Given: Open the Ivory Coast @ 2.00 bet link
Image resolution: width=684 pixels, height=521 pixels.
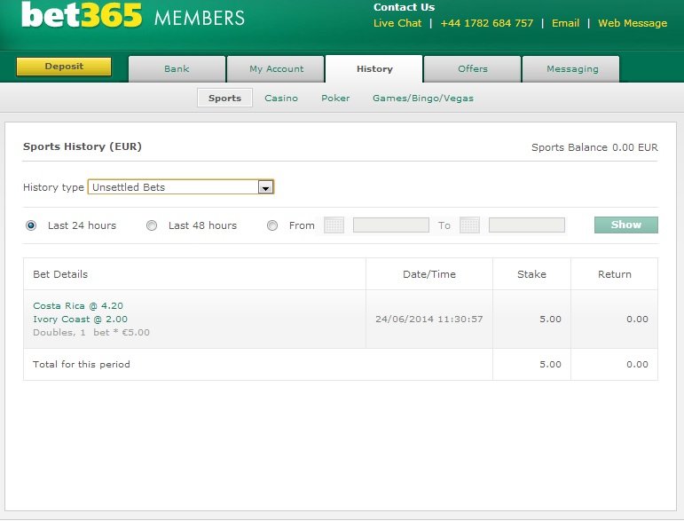Looking at the screenshot, I should tap(80, 319).
